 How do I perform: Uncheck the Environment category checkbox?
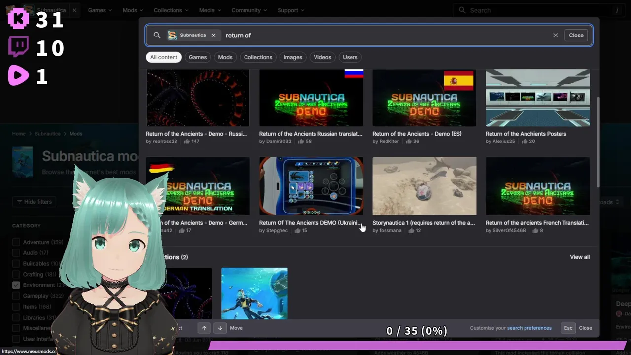click(x=16, y=285)
